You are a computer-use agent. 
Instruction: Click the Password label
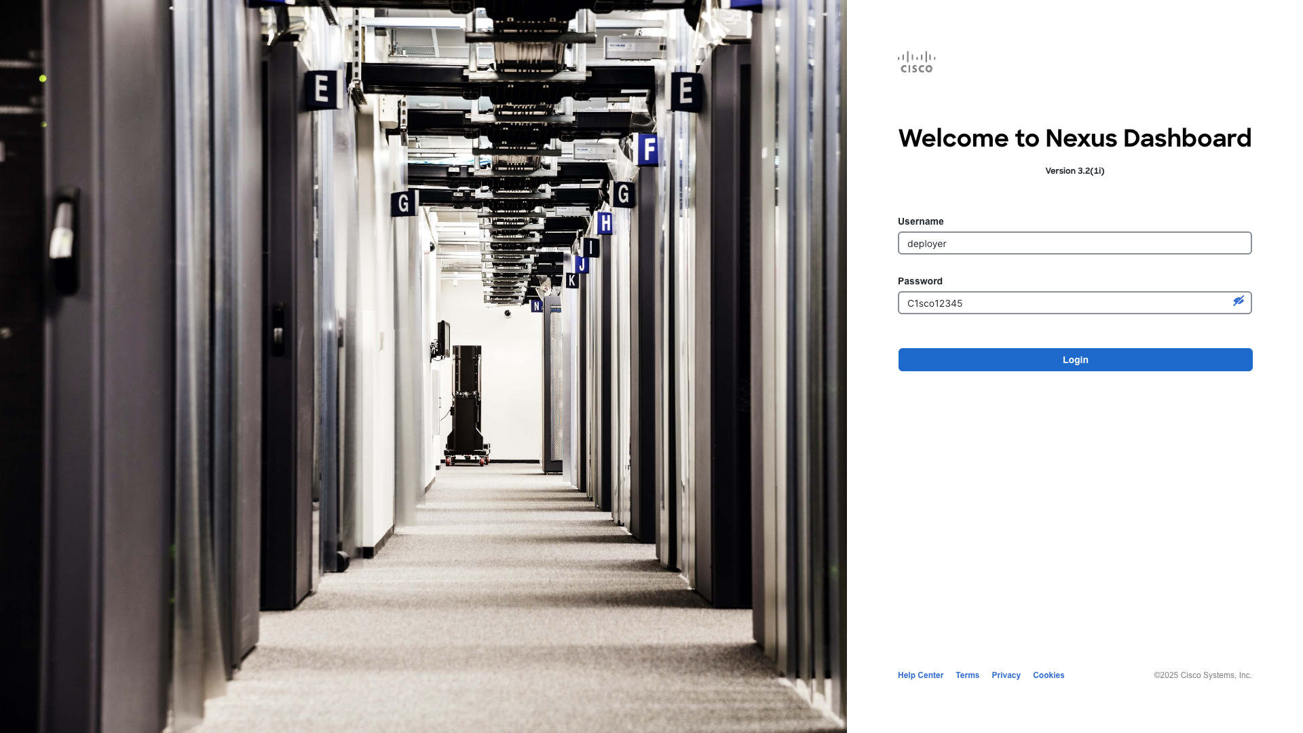point(920,281)
